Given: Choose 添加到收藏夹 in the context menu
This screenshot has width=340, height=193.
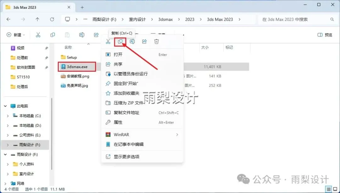Looking at the screenshot, I should (142, 93).
